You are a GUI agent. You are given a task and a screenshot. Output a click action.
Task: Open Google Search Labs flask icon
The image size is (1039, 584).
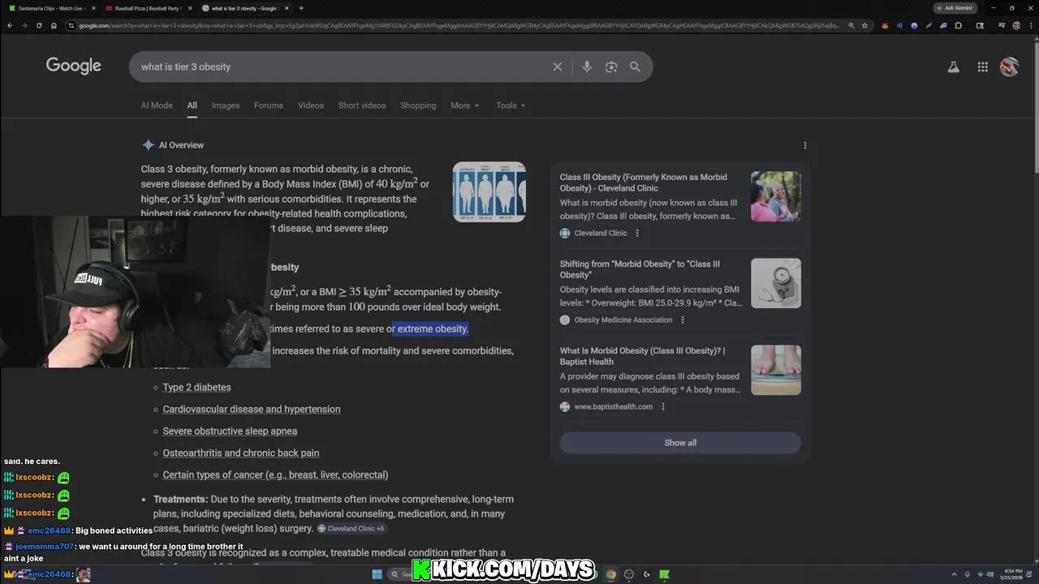click(954, 67)
